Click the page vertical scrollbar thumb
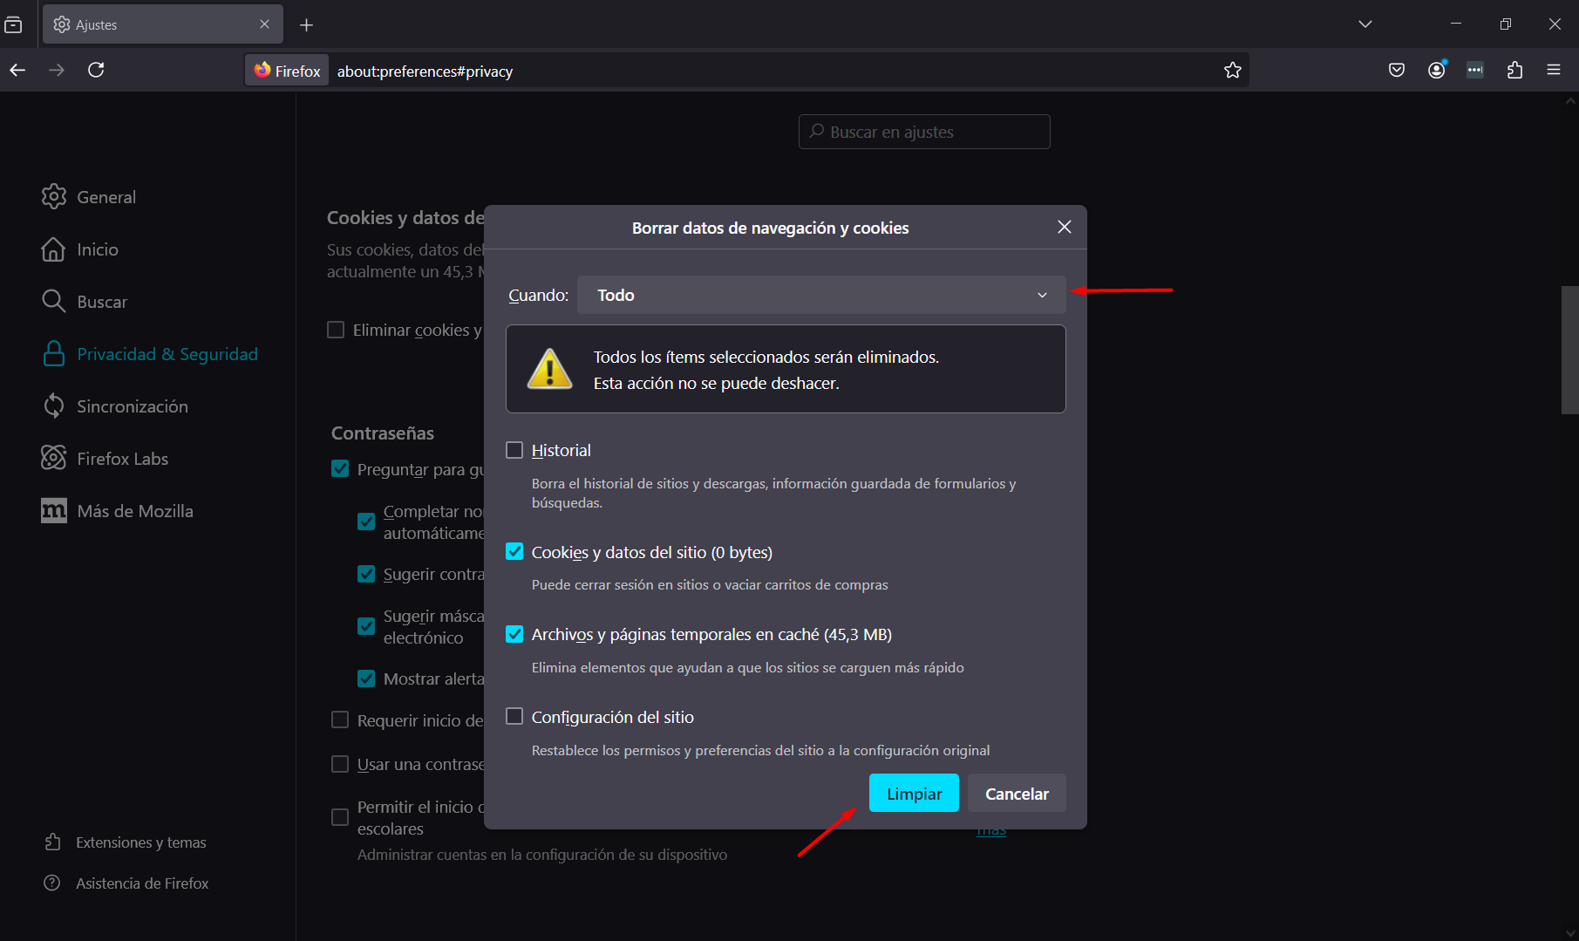The image size is (1579, 941). [1569, 350]
